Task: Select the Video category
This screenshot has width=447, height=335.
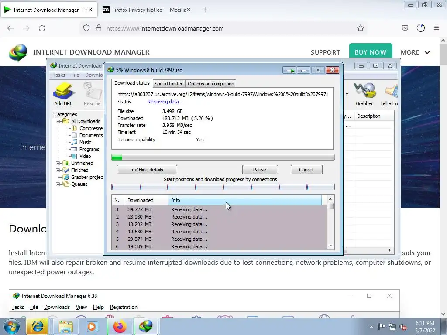Action: pyautogui.click(x=81, y=156)
